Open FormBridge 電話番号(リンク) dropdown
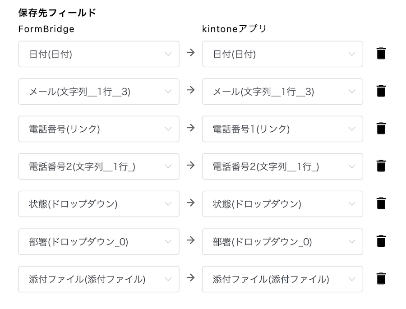 (99, 129)
